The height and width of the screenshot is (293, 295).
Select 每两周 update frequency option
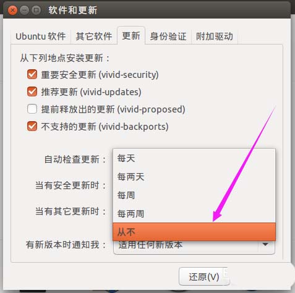(194, 213)
